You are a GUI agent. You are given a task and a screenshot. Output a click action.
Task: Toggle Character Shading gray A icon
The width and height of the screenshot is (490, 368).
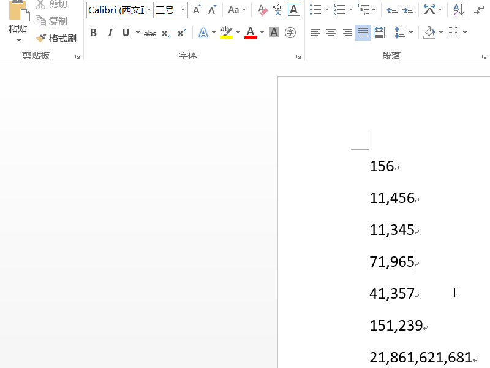[x=274, y=33]
